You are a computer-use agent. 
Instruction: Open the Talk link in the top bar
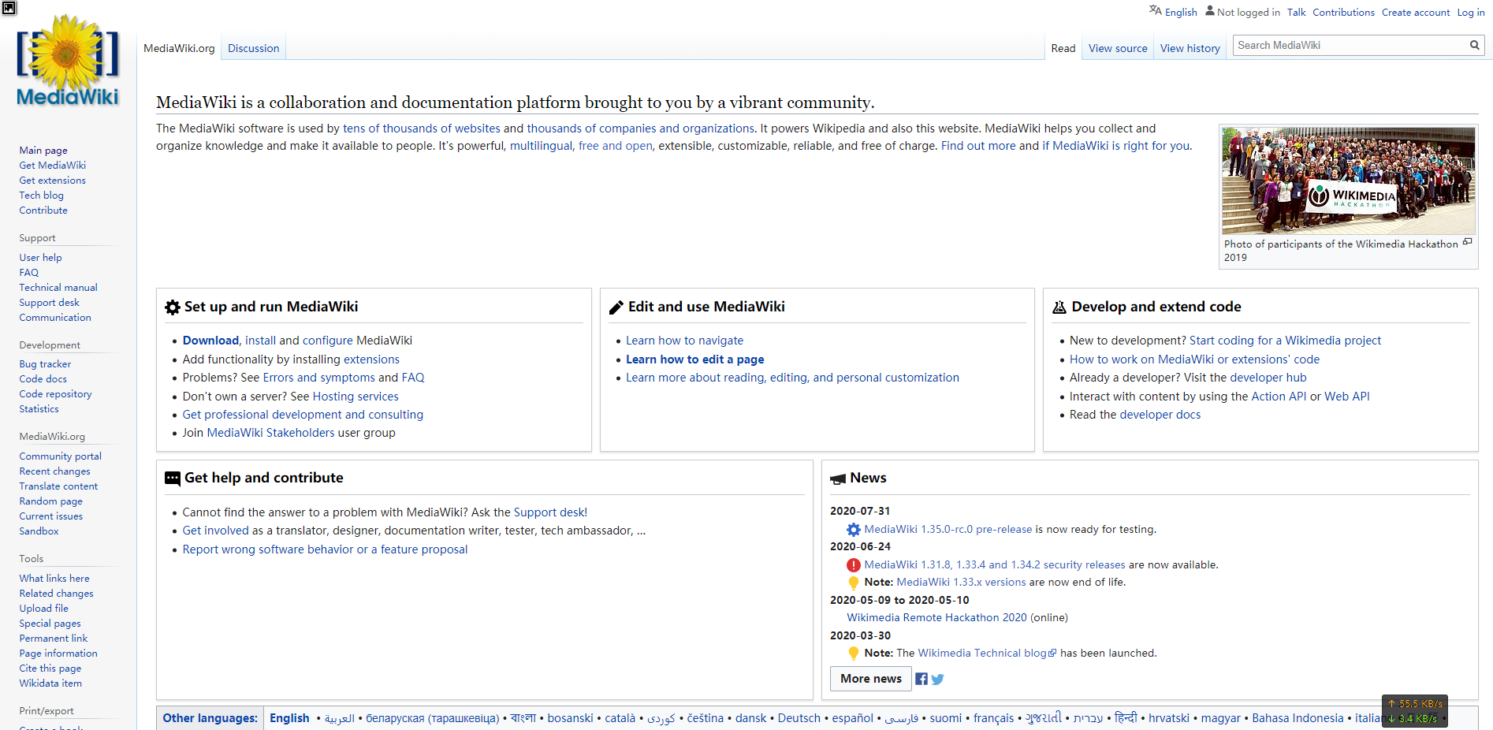point(1297,12)
